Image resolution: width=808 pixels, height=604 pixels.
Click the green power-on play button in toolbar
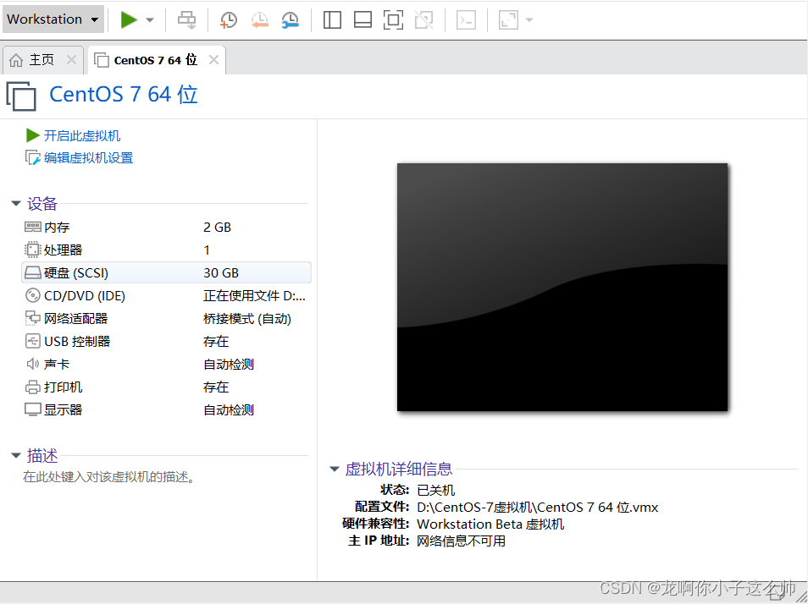click(x=129, y=20)
